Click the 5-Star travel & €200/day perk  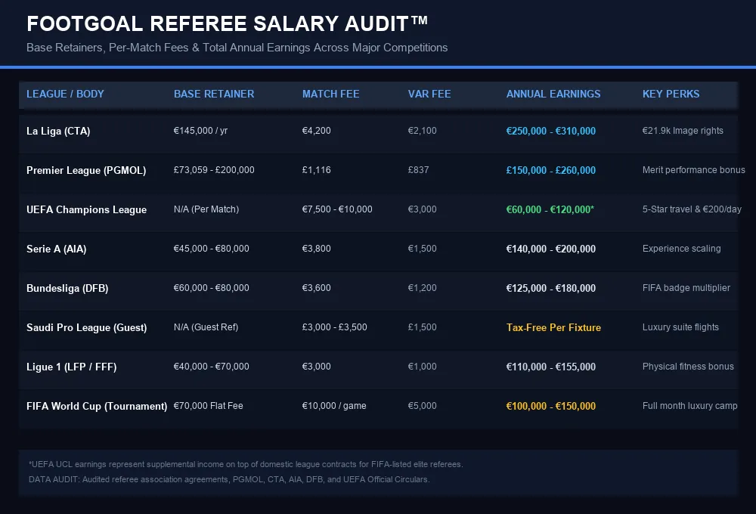point(692,209)
